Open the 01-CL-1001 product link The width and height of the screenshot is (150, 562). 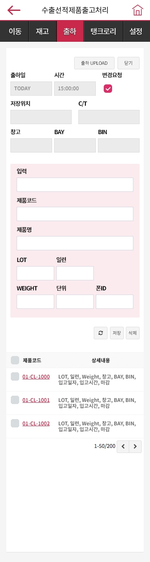(x=36, y=400)
